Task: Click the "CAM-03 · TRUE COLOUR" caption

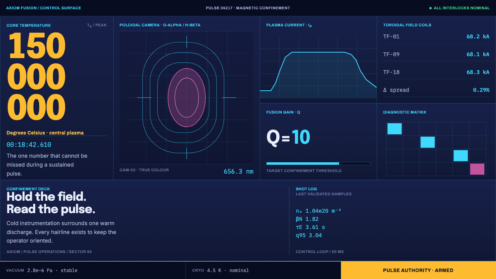Action: 144,170
